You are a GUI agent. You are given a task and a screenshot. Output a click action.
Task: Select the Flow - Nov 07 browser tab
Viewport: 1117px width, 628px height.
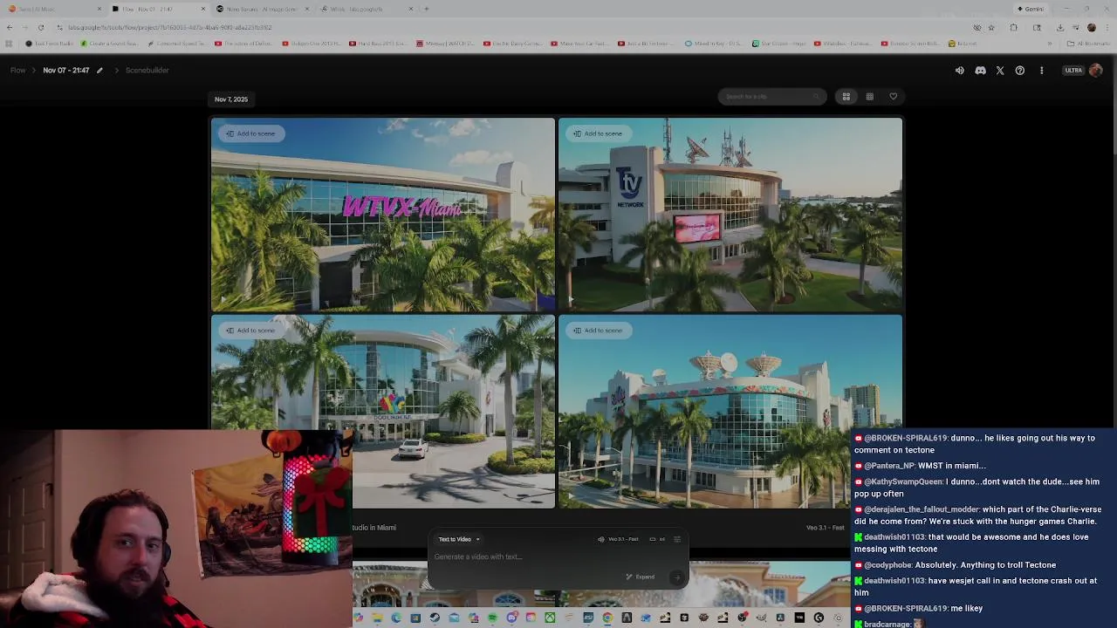(x=157, y=9)
